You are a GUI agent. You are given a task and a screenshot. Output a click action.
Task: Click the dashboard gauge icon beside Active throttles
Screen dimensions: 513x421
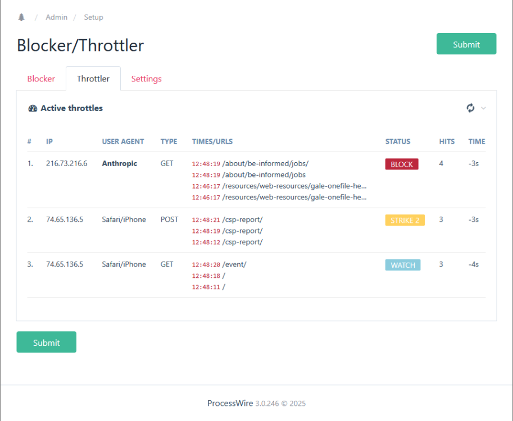point(33,108)
